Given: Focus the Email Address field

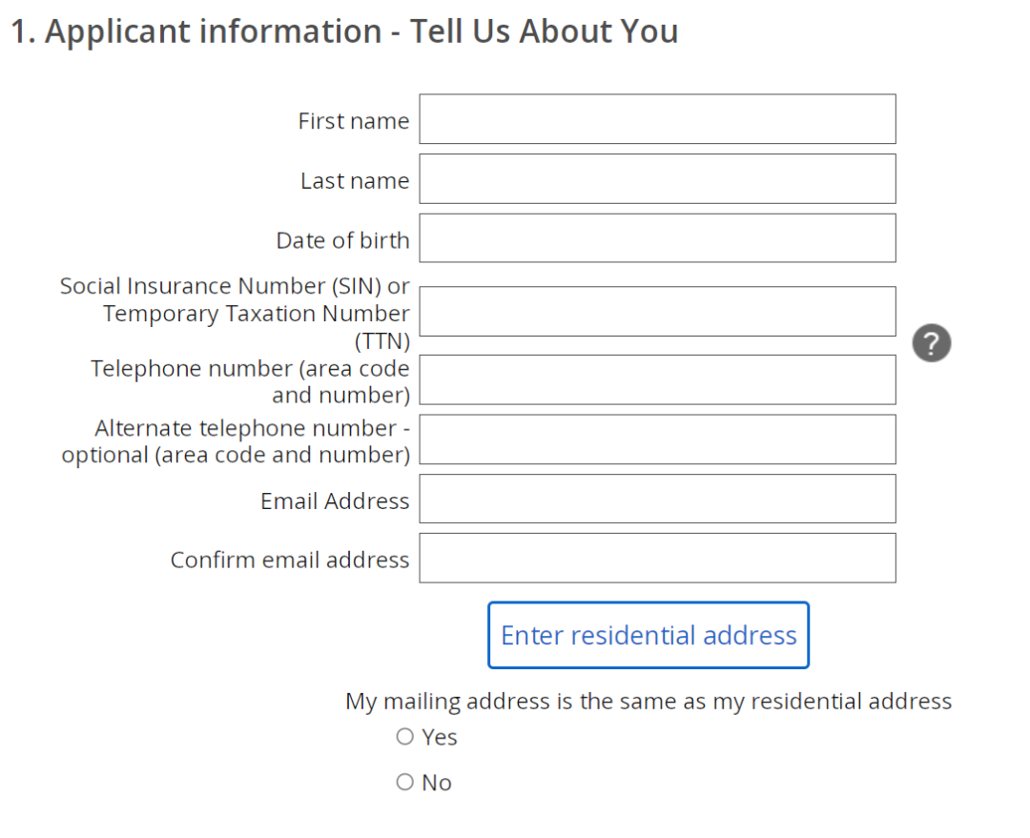Looking at the screenshot, I should tap(657, 499).
